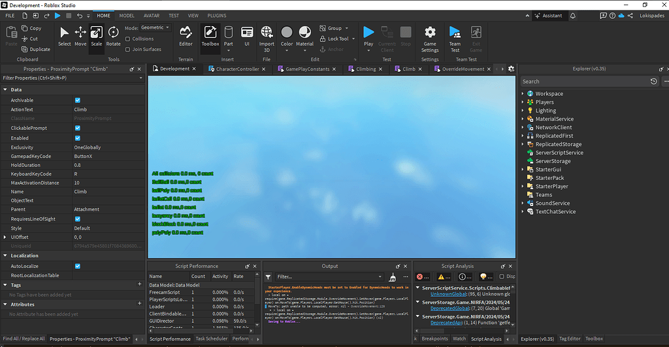Expand the UIOffset property
This screenshot has width=669, height=347.
[5, 237]
